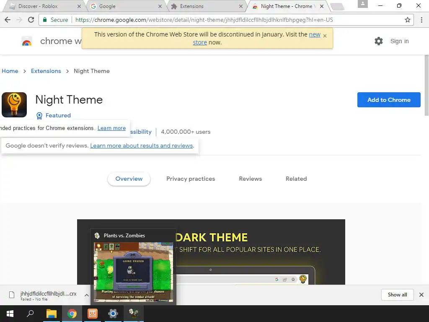This screenshot has width=429, height=322.
Task: Click the Featured badge link
Action: tap(58, 116)
